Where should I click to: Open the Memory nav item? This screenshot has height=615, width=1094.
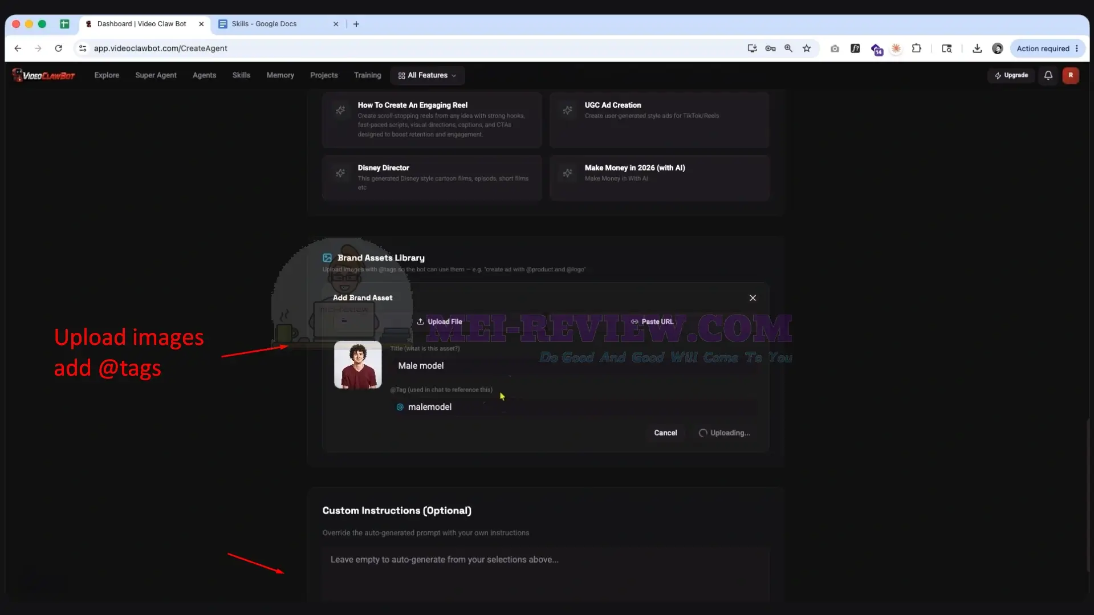tap(280, 75)
